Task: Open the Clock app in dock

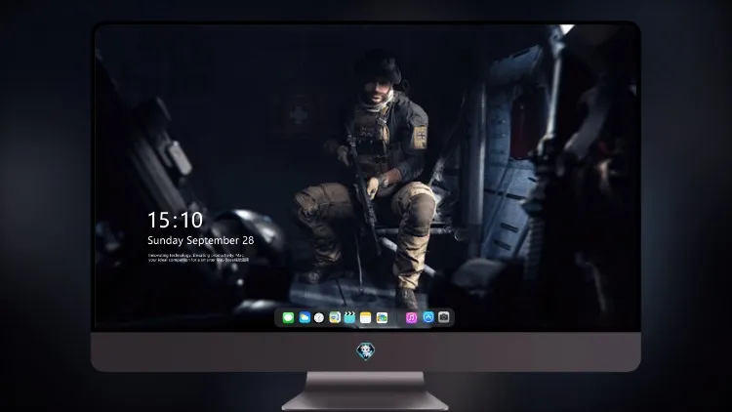Action: pyautogui.click(x=319, y=317)
